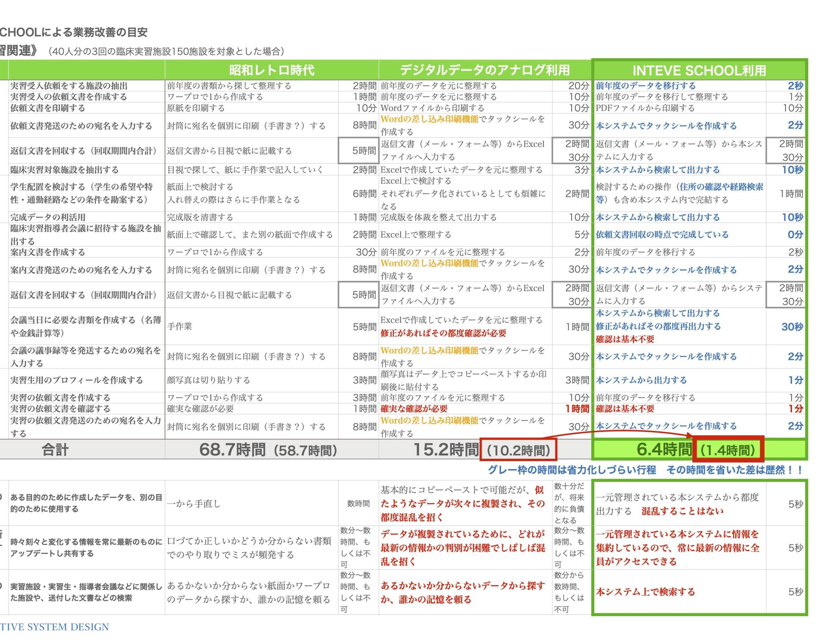Click the row label 依頼文書発送のための宛名を入力する

[x=81, y=126]
